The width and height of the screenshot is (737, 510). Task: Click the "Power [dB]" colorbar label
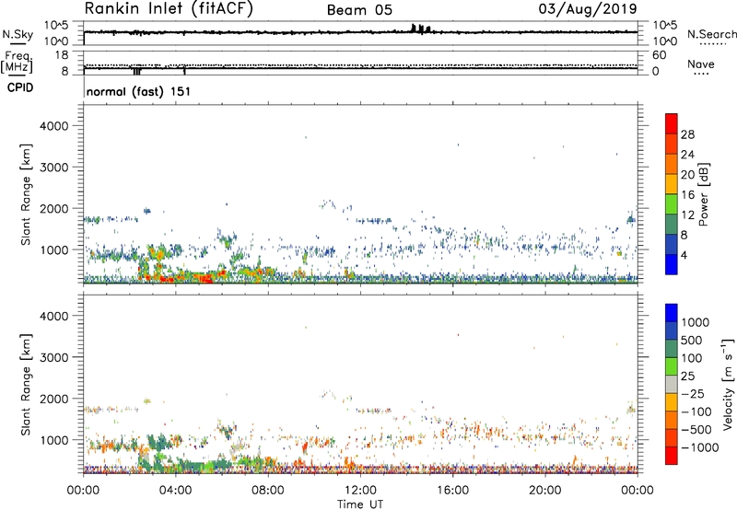point(703,194)
